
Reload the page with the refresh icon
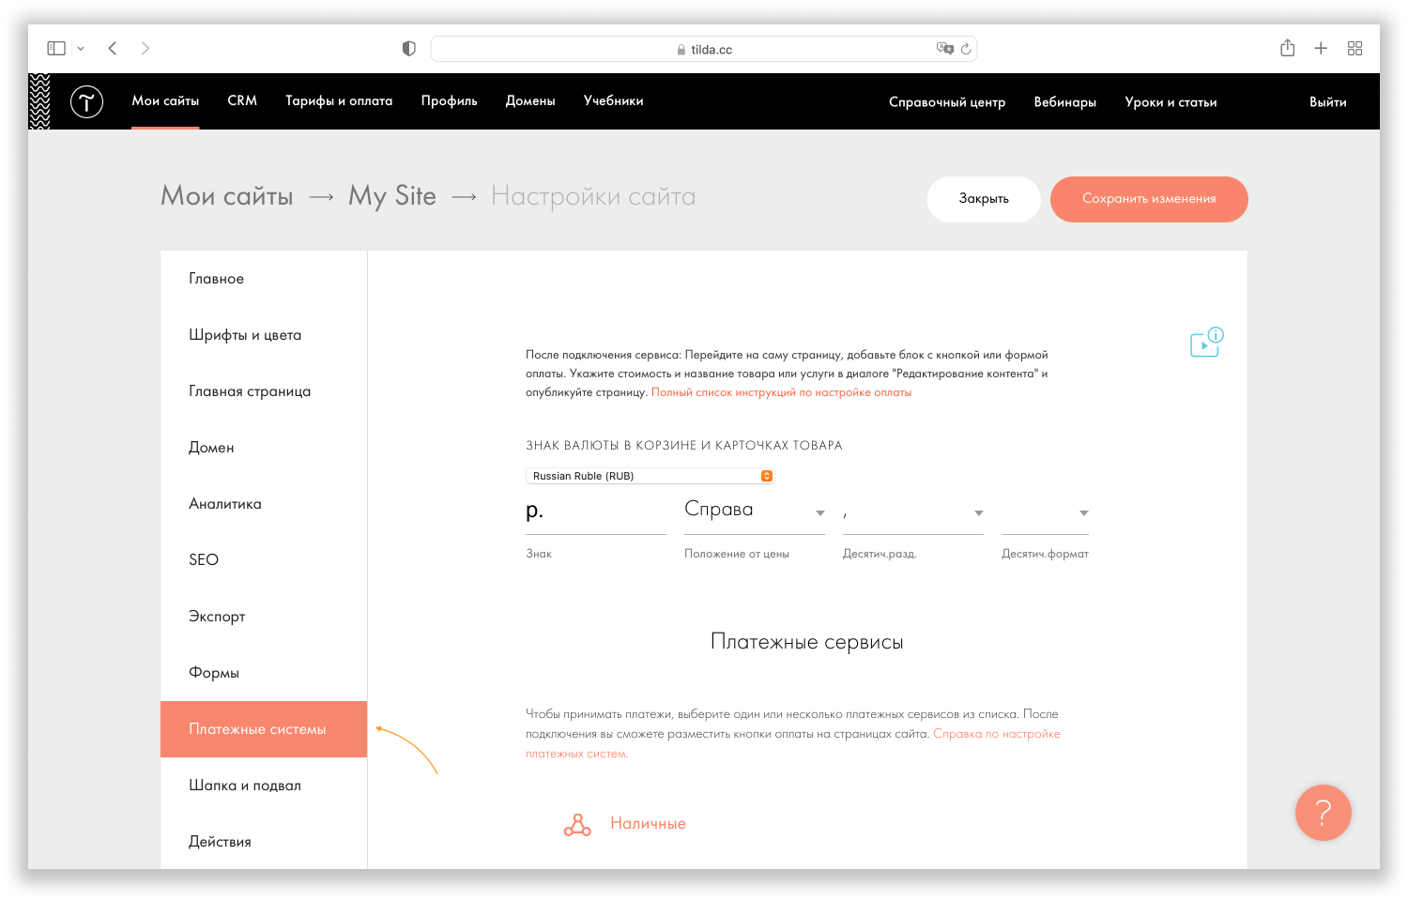(966, 49)
